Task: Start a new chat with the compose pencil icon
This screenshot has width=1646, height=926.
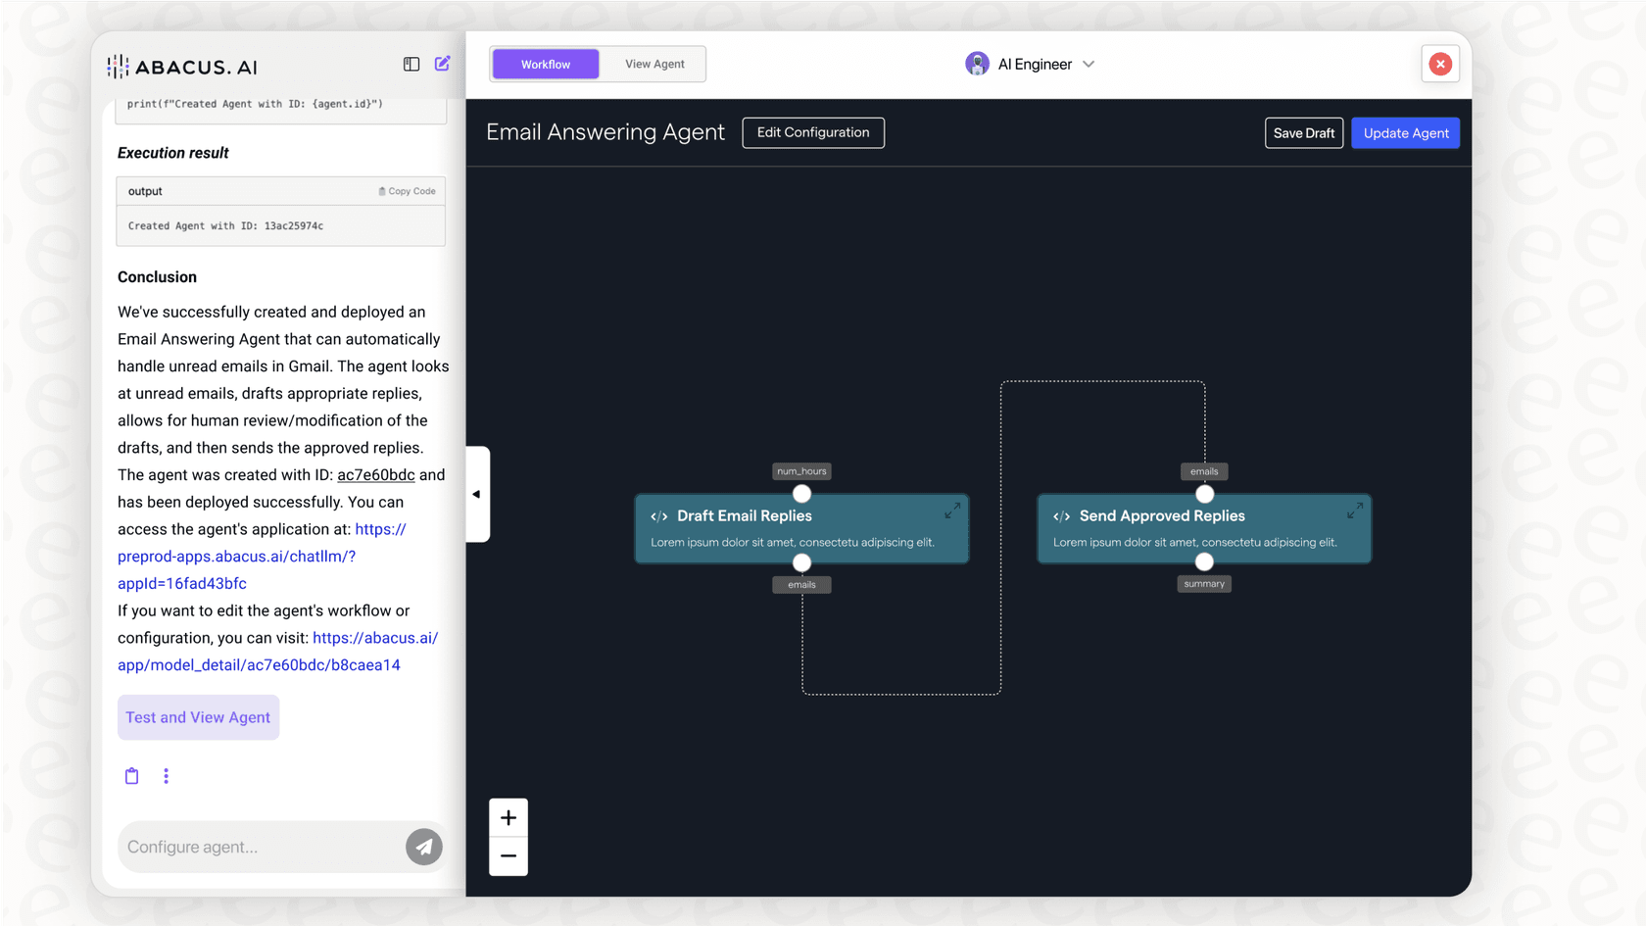Action: click(442, 63)
